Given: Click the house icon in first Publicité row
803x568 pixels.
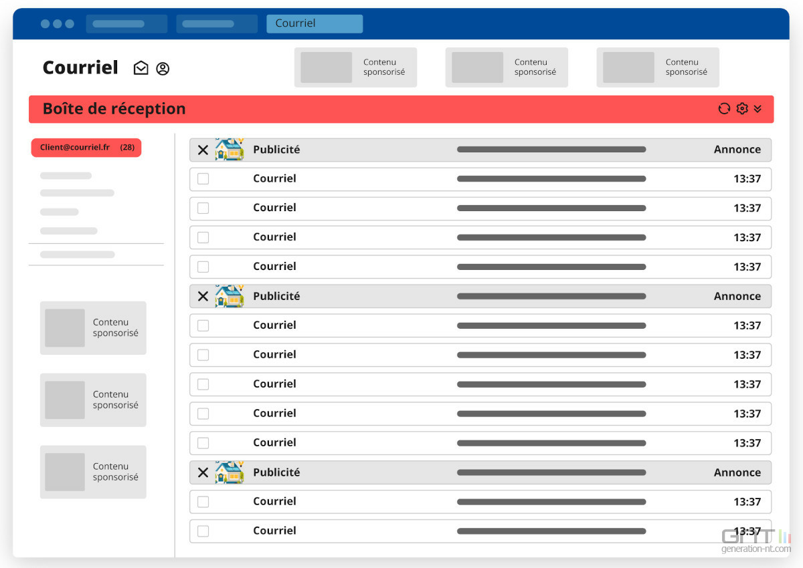Looking at the screenshot, I should 230,149.
